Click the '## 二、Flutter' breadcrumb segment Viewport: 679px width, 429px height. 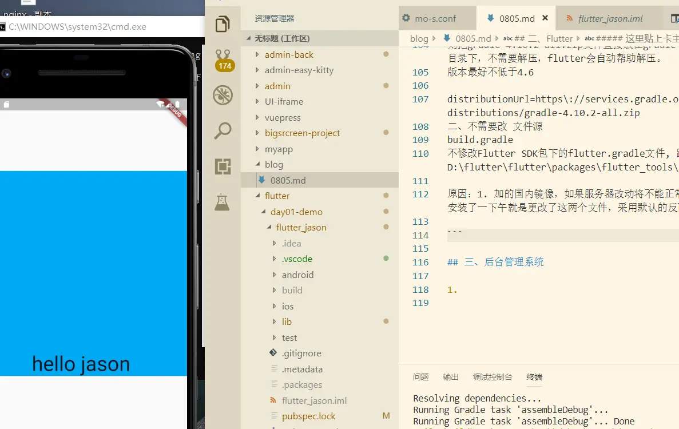pos(543,38)
